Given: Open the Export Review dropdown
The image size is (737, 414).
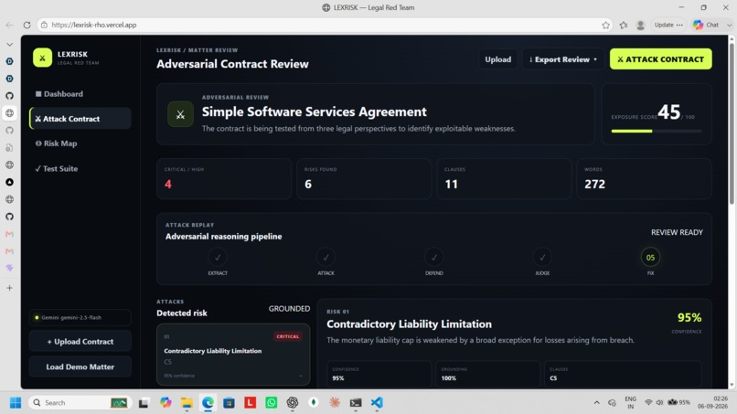Looking at the screenshot, I should (x=563, y=59).
